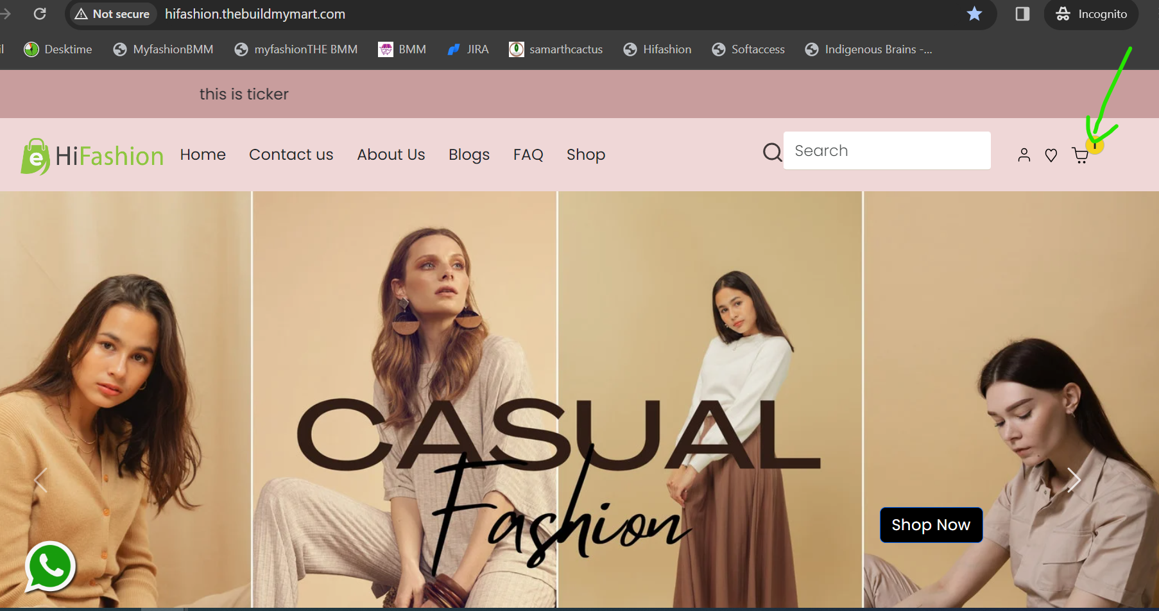Viewport: 1159px width, 611px height.
Task: Click the 'this is ticker' text
Action: [x=244, y=94]
